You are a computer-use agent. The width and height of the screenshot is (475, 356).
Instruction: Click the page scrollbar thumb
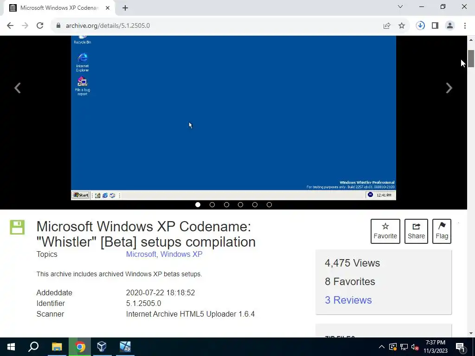(x=471, y=58)
